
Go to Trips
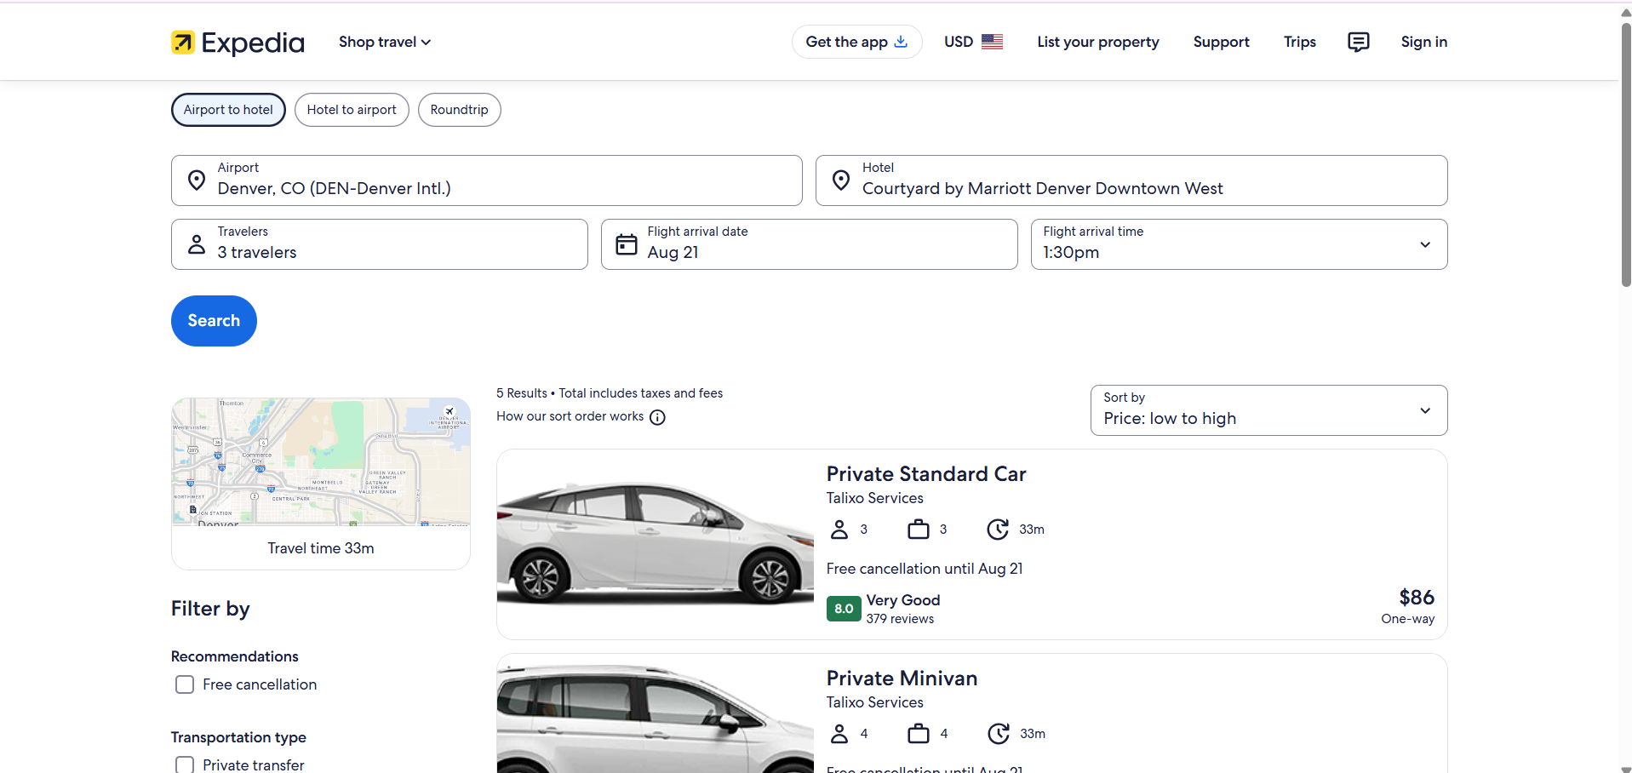click(x=1299, y=42)
